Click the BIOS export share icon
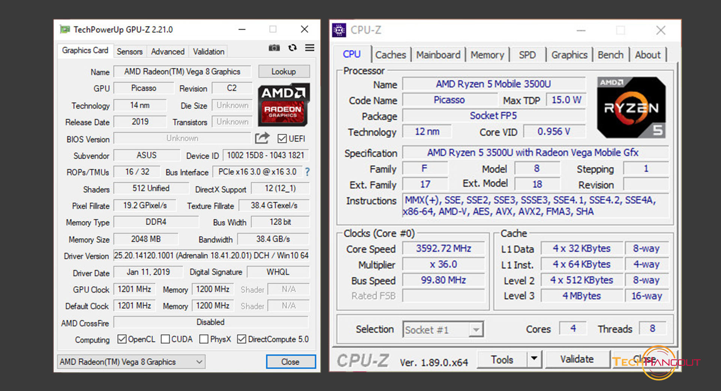The image size is (721, 391). click(262, 138)
